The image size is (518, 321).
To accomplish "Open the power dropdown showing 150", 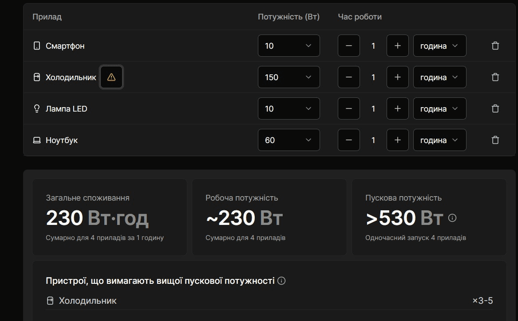I will [x=289, y=77].
